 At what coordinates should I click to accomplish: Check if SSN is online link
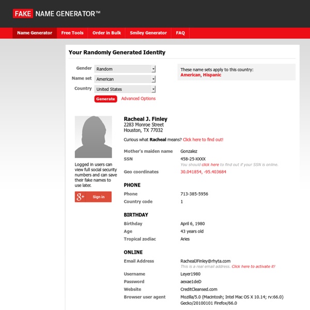tap(210, 164)
